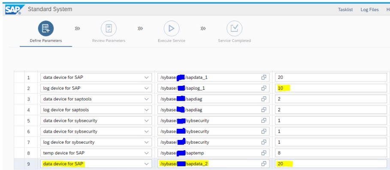390x170 pixels.
Task: Select the Review Parameters step icon
Action: click(109, 28)
